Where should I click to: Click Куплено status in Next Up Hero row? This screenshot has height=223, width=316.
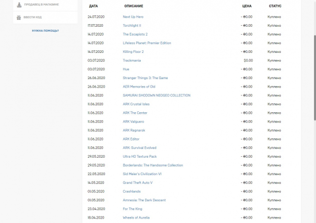(274, 17)
